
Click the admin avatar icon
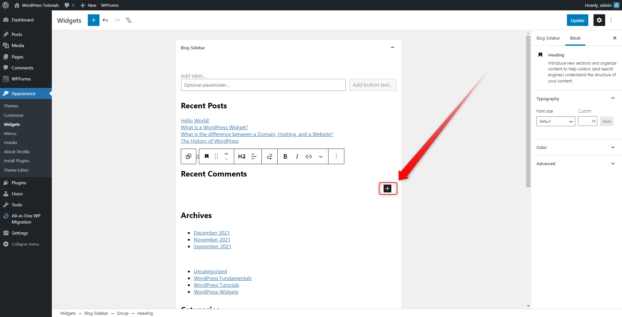tap(616, 5)
